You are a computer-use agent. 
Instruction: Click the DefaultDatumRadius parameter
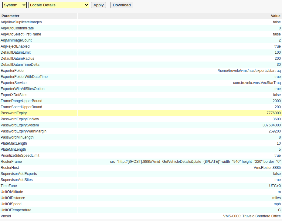[x=17, y=59]
